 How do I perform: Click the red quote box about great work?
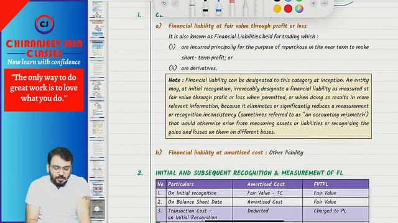click(44, 90)
